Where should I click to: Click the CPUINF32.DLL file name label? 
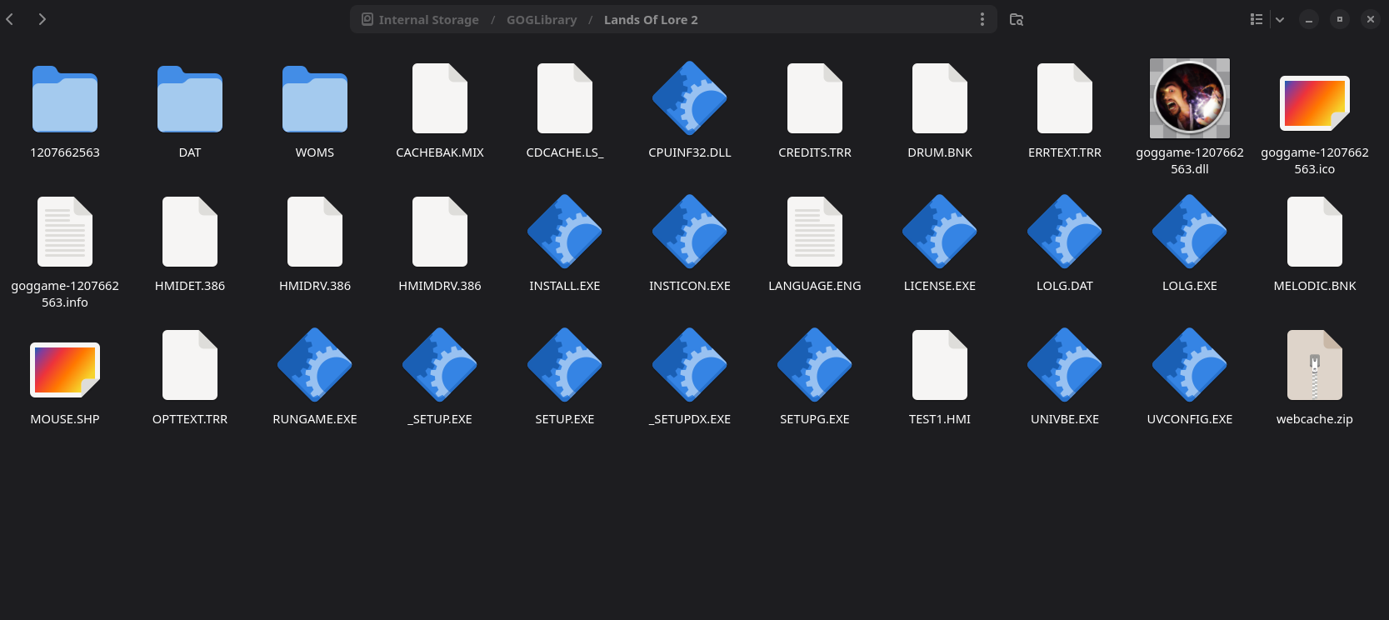690,152
